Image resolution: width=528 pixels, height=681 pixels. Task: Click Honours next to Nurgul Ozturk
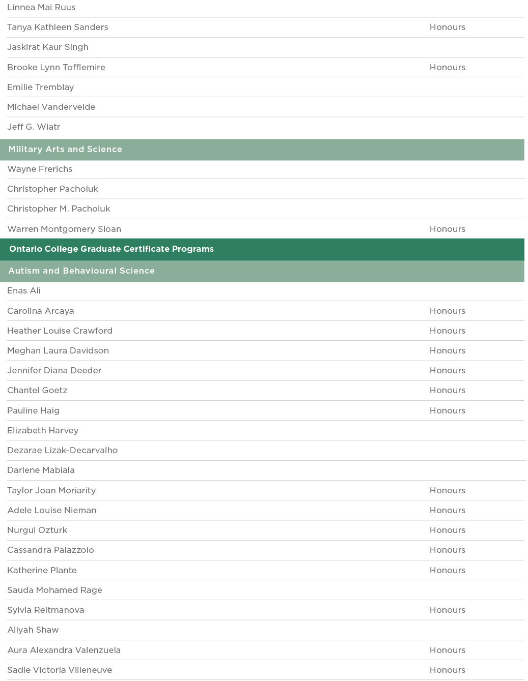pos(447,530)
